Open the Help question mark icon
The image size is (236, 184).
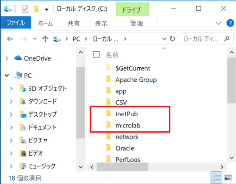(x=230, y=23)
